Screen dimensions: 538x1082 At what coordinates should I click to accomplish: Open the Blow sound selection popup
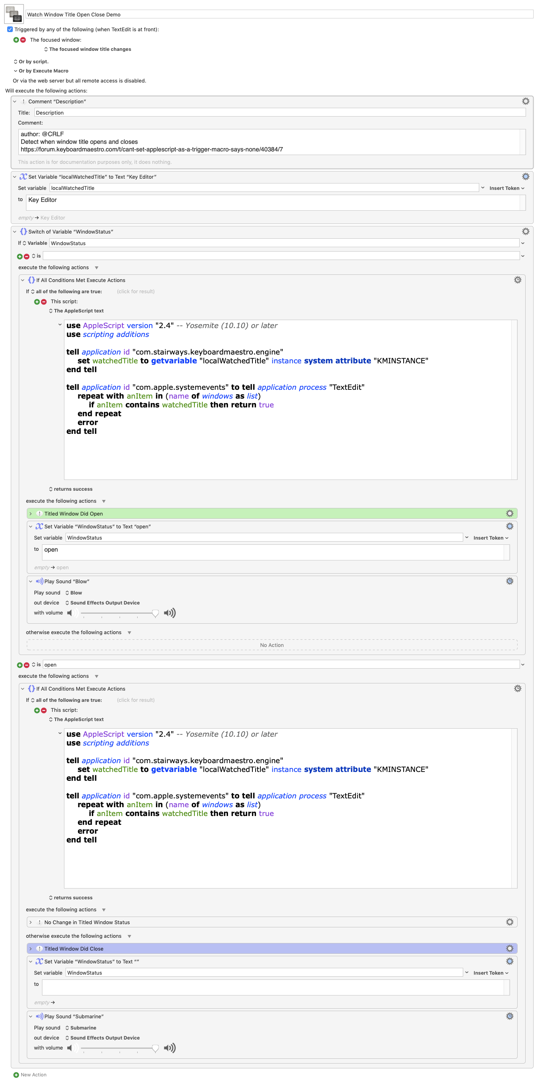pyautogui.click(x=73, y=592)
